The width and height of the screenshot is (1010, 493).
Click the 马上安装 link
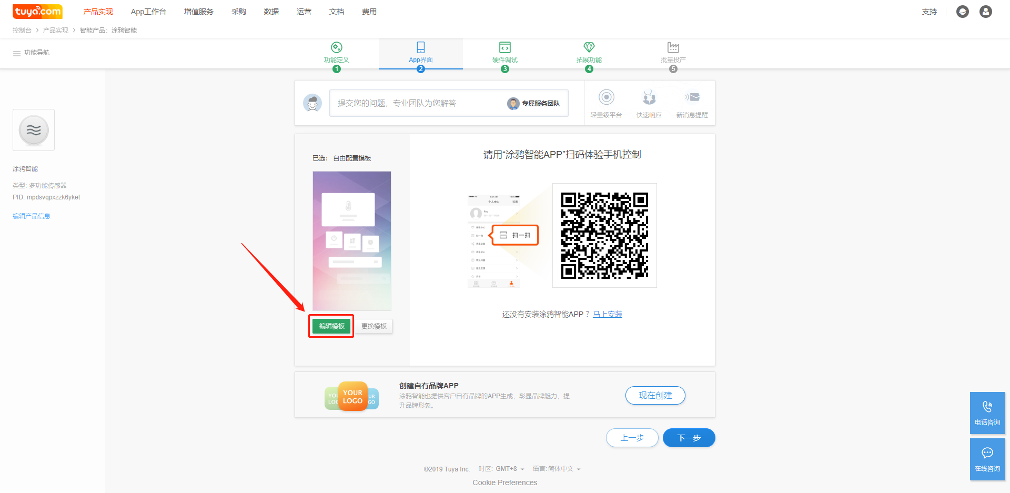608,314
